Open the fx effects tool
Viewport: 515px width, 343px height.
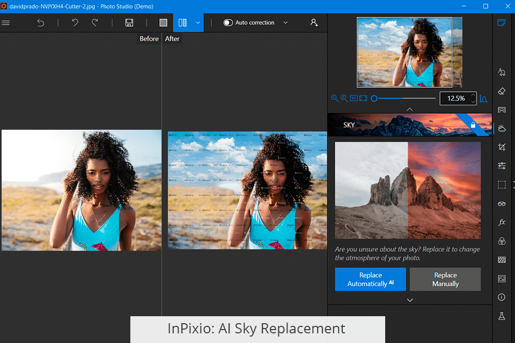pyautogui.click(x=502, y=222)
